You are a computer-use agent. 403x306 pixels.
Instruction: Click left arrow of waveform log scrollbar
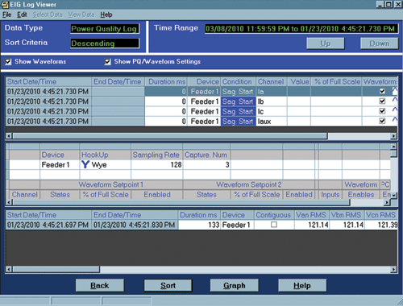pyautogui.click(x=9, y=269)
